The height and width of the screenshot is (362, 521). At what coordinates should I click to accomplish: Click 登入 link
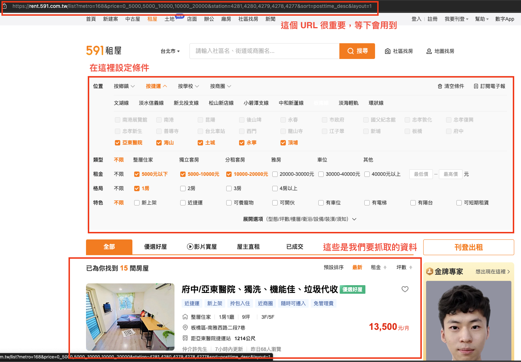[416, 19]
